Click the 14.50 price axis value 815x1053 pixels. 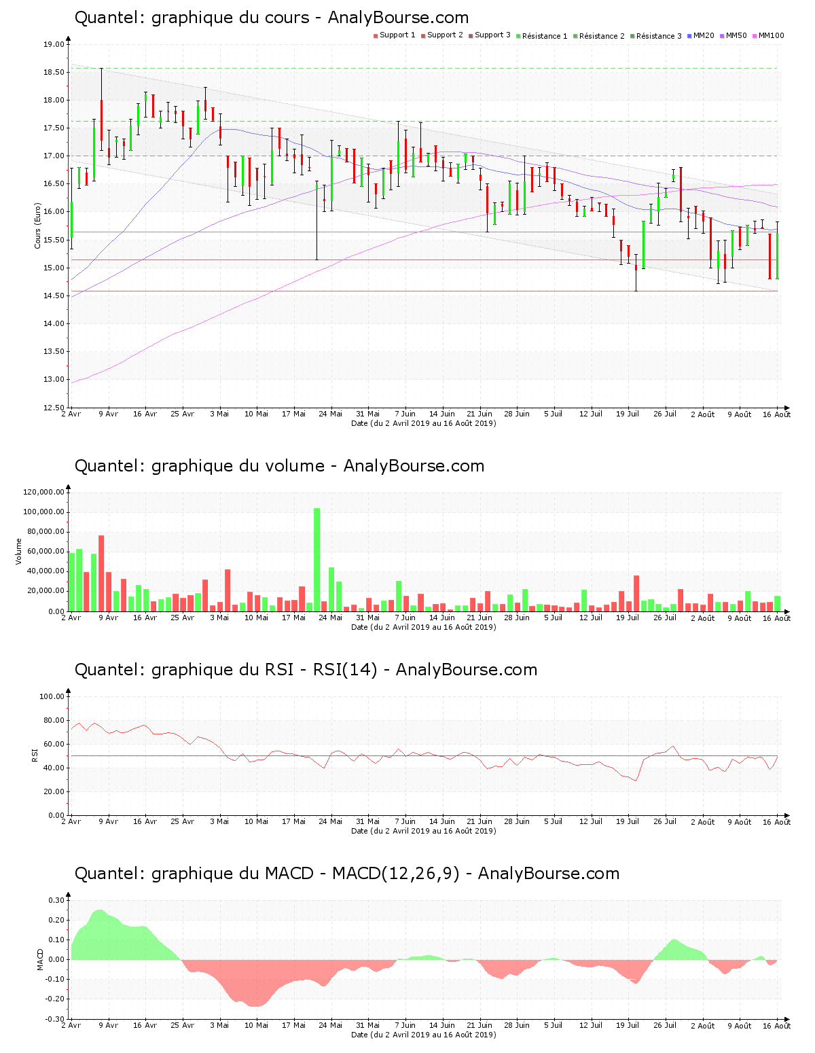[x=54, y=296]
